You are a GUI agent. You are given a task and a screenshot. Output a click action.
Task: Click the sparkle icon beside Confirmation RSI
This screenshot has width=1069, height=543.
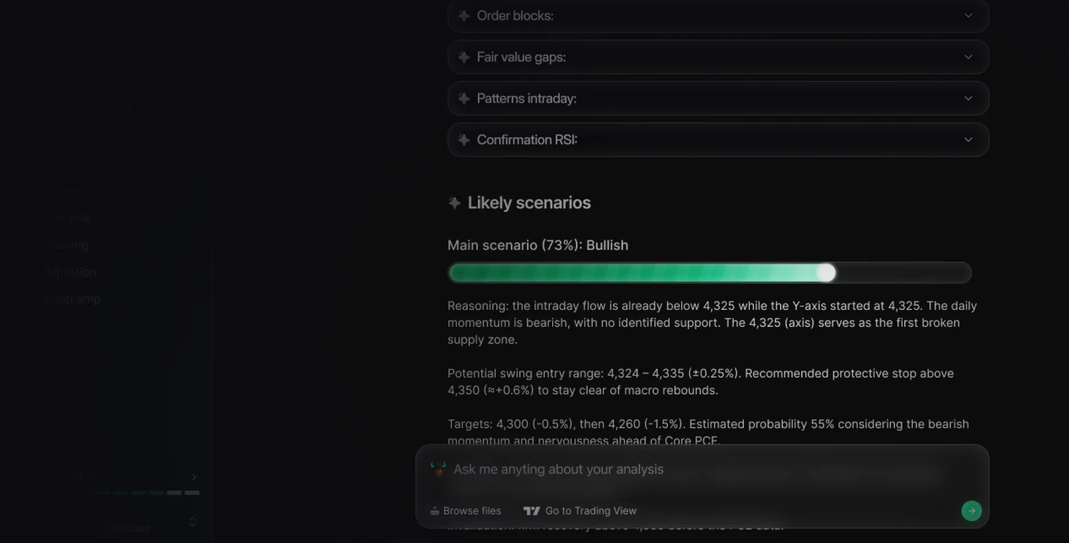(x=464, y=140)
